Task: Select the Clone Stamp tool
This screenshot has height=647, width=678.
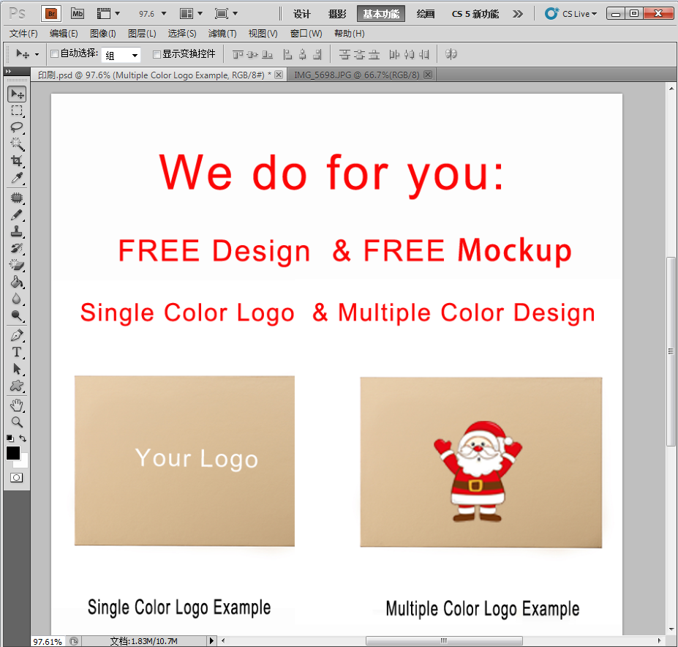Action: tap(16, 231)
